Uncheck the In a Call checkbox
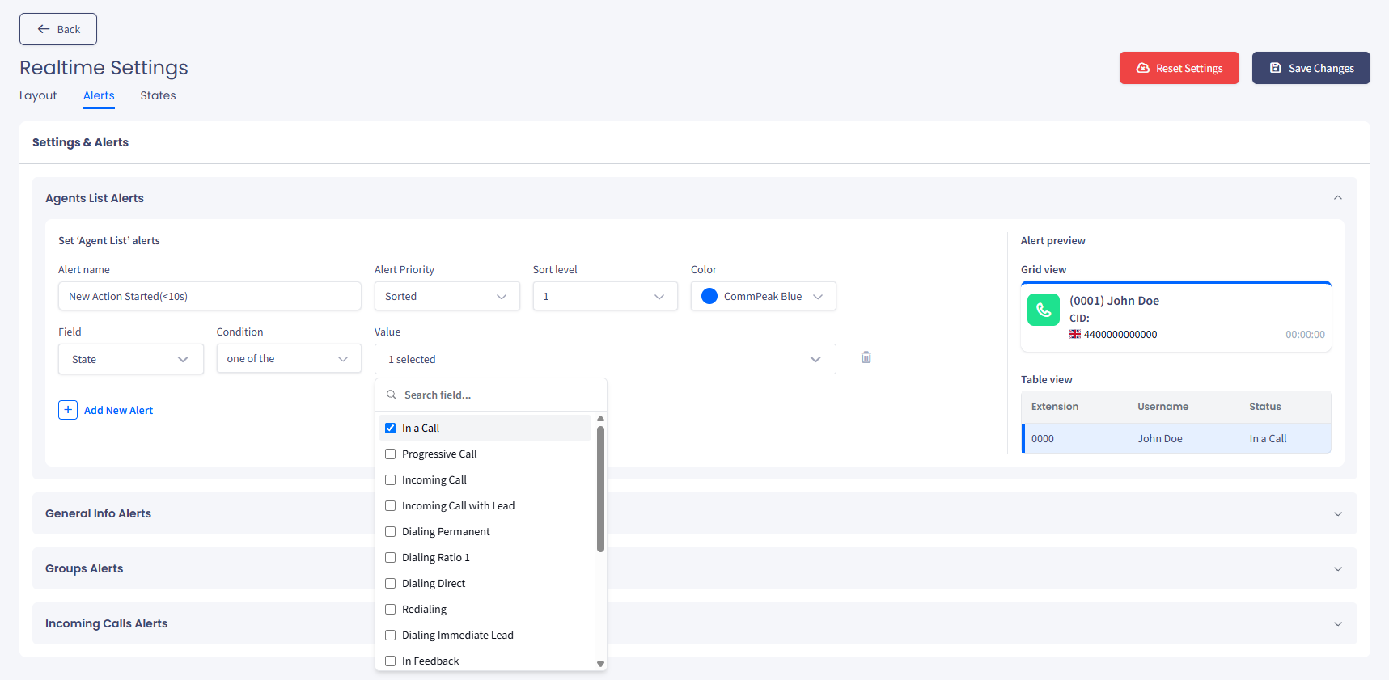 click(391, 428)
